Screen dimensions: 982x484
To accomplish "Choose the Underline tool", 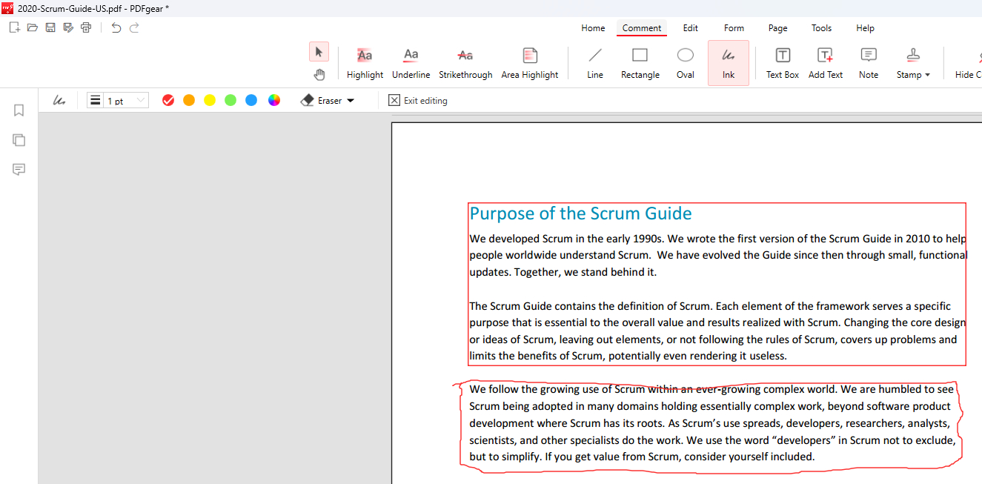I will pyautogui.click(x=411, y=63).
